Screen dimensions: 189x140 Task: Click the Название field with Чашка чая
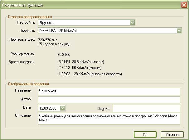pos(109,91)
